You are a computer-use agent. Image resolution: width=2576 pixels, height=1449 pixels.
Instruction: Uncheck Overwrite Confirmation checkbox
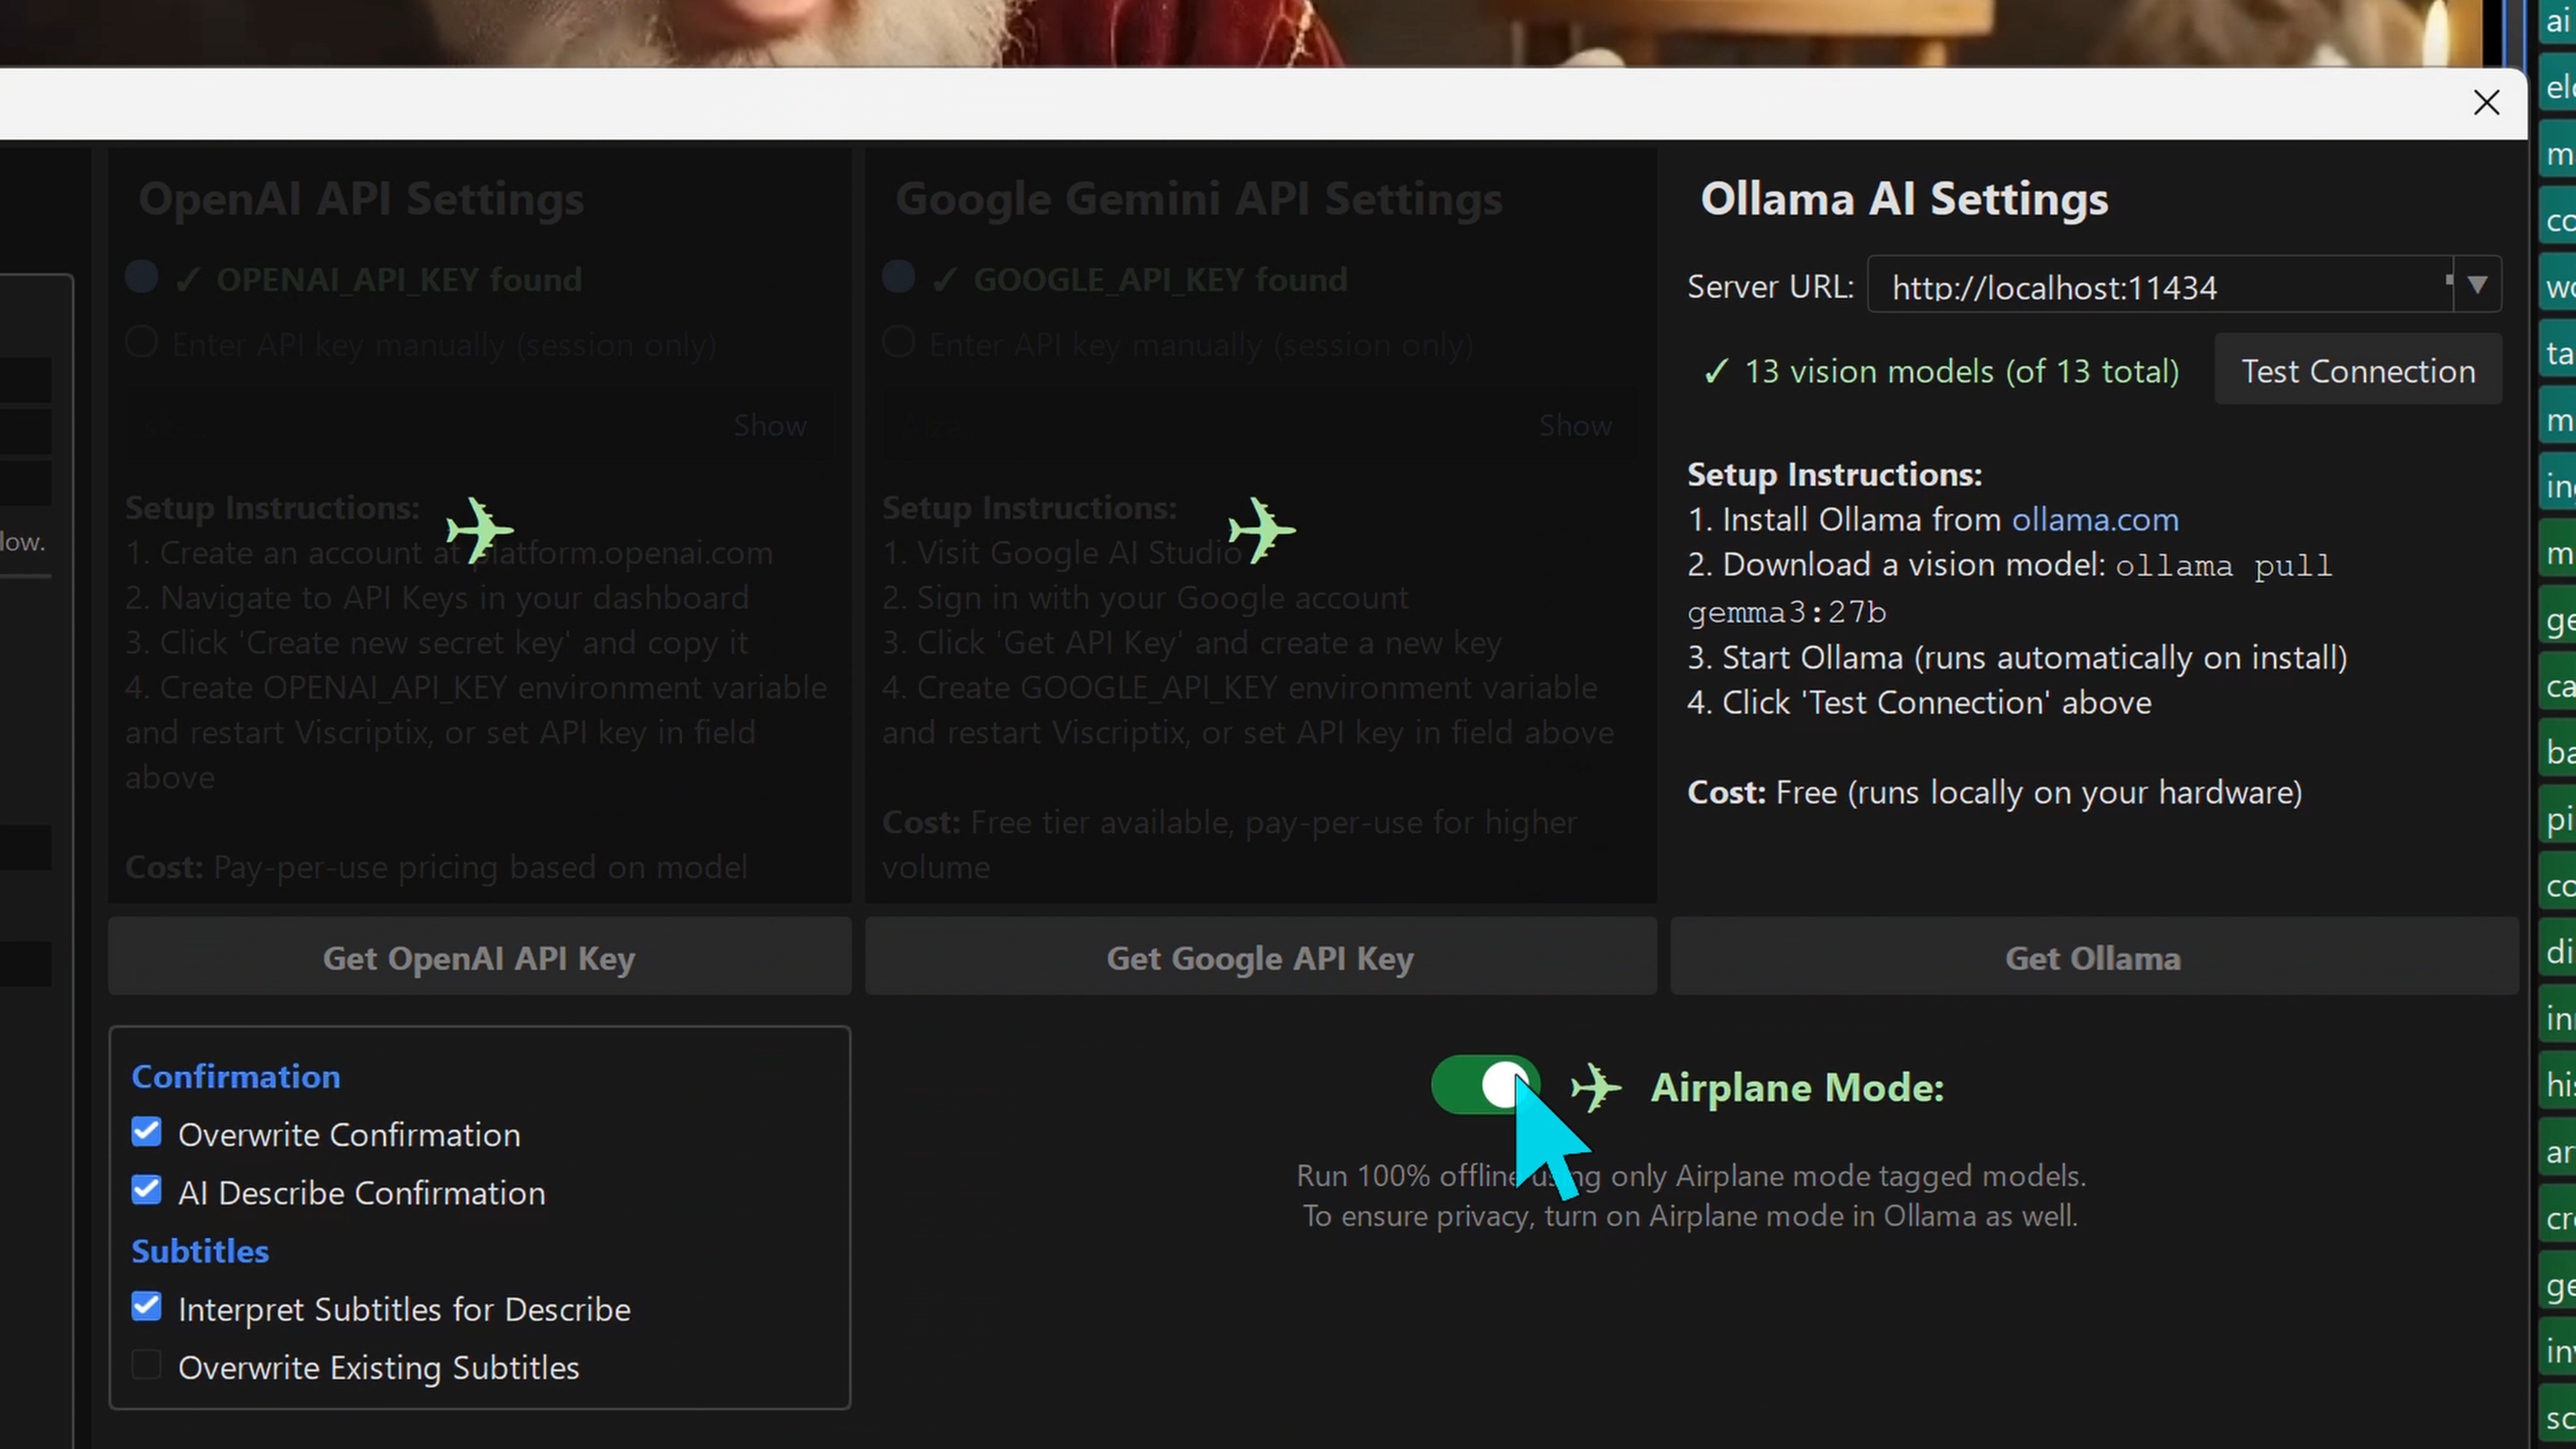pos(147,1132)
